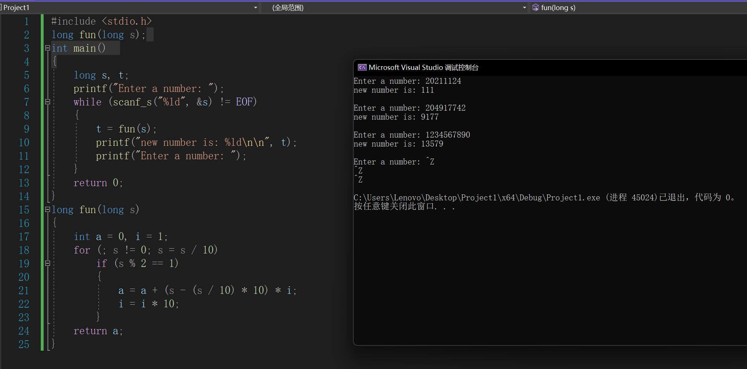Click the Microsoft Visual Studio 调试控制台 title
The image size is (747, 369).
click(x=424, y=67)
